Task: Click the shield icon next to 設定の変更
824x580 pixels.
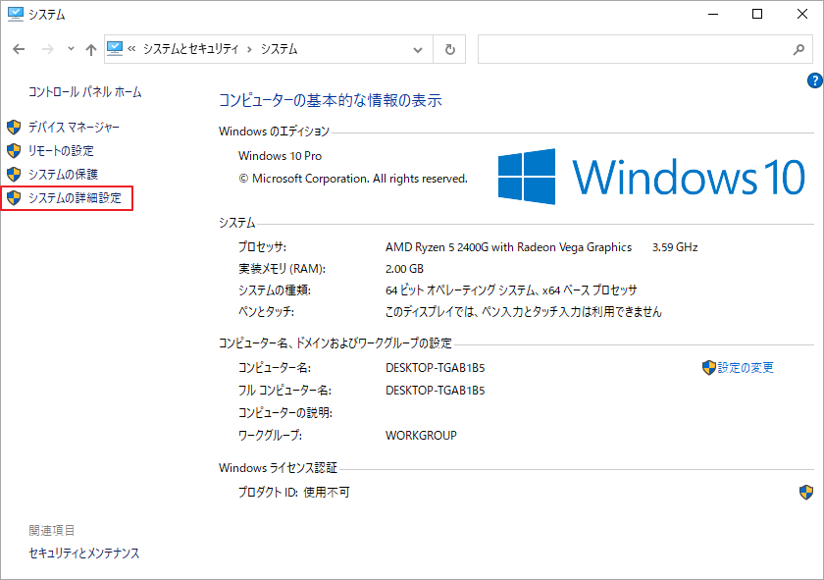Action: point(709,368)
